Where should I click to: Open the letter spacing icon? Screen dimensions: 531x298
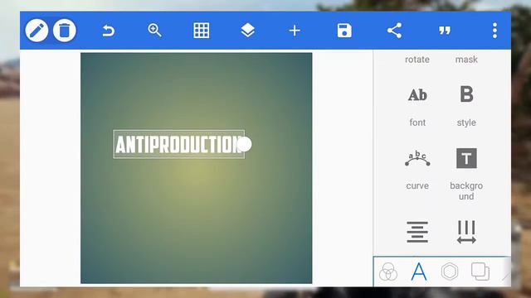tap(466, 232)
